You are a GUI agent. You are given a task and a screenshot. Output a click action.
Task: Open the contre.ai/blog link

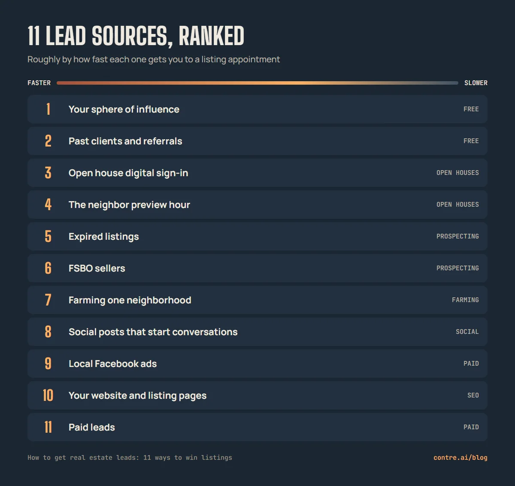coord(460,458)
